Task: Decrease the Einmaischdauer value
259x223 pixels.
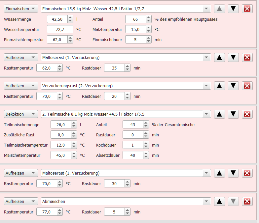Action: coord(149,42)
